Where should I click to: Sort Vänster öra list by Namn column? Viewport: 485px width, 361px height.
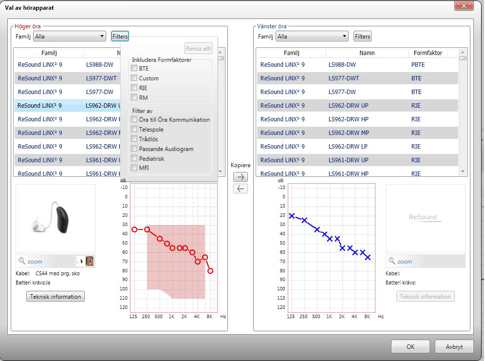pos(367,53)
